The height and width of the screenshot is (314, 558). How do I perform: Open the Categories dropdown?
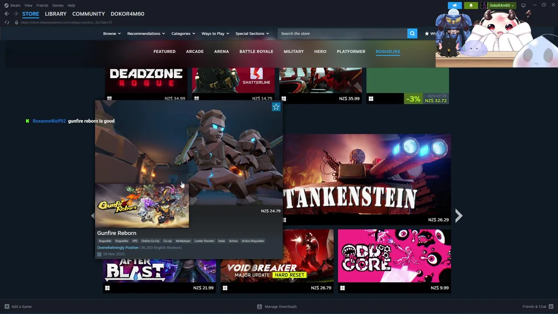[x=183, y=34]
